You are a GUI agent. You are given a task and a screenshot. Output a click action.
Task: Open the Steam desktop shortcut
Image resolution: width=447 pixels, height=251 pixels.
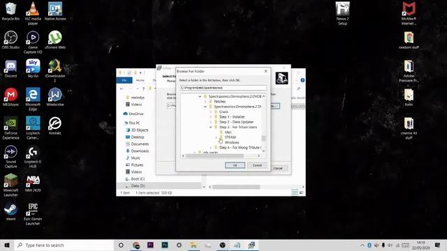[10, 211]
